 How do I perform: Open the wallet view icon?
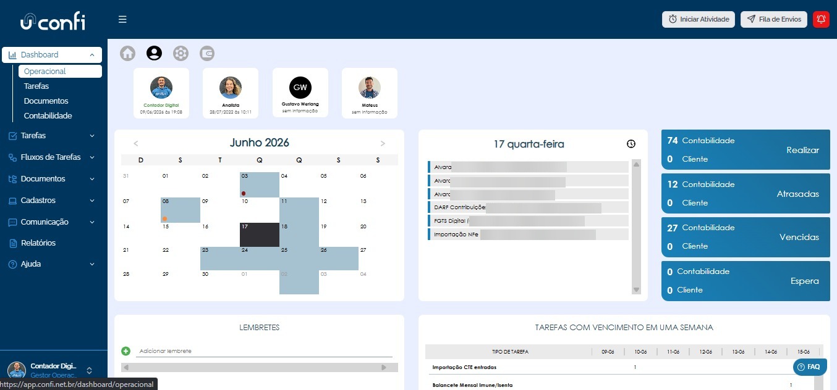207,53
